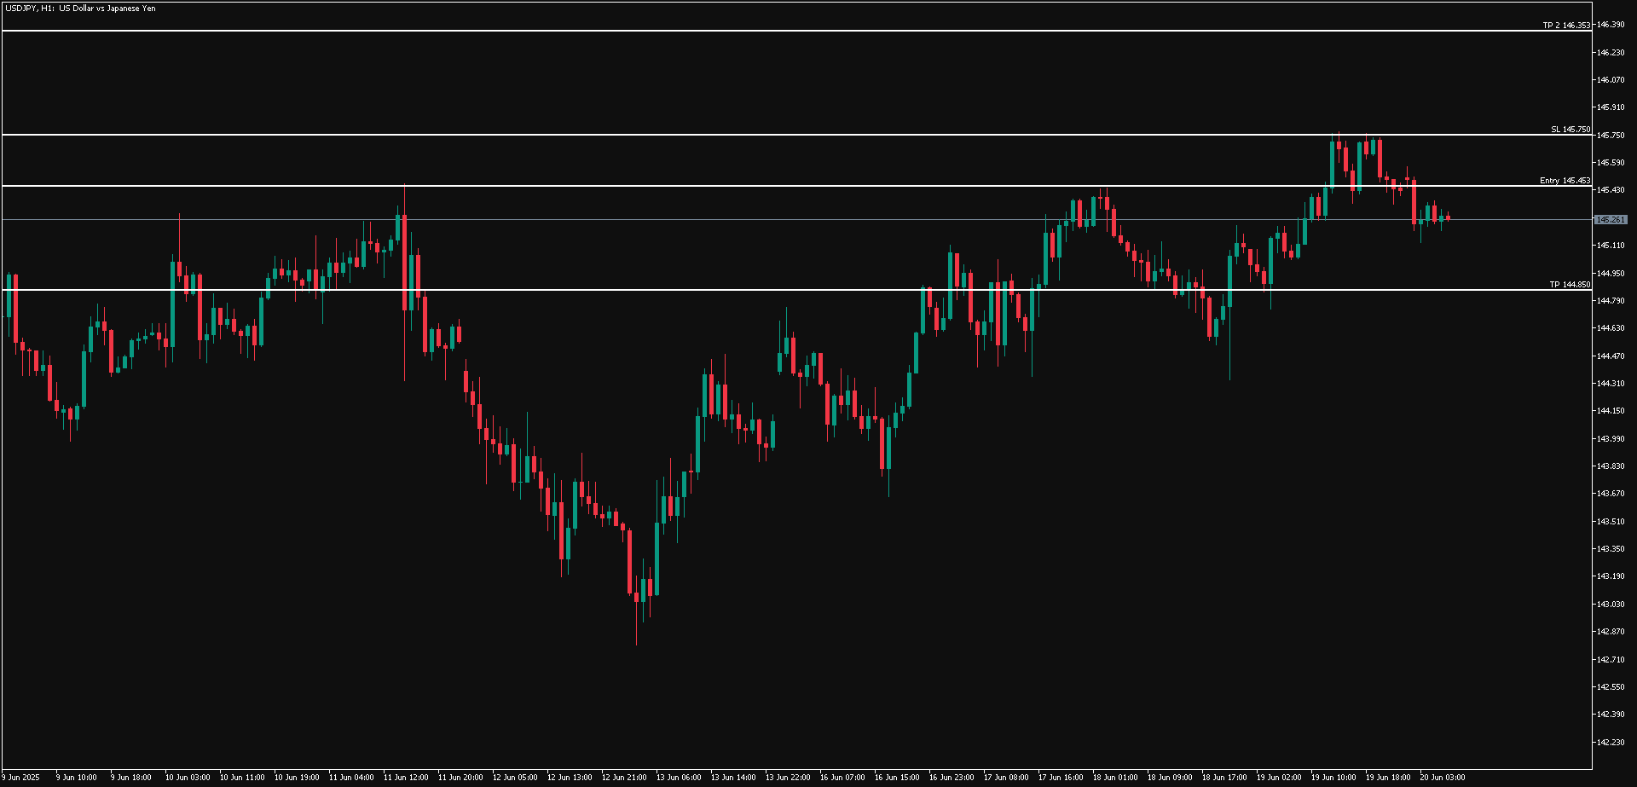
Task: Click the 16 Jun 07:00 time axis label
Action: tap(842, 778)
